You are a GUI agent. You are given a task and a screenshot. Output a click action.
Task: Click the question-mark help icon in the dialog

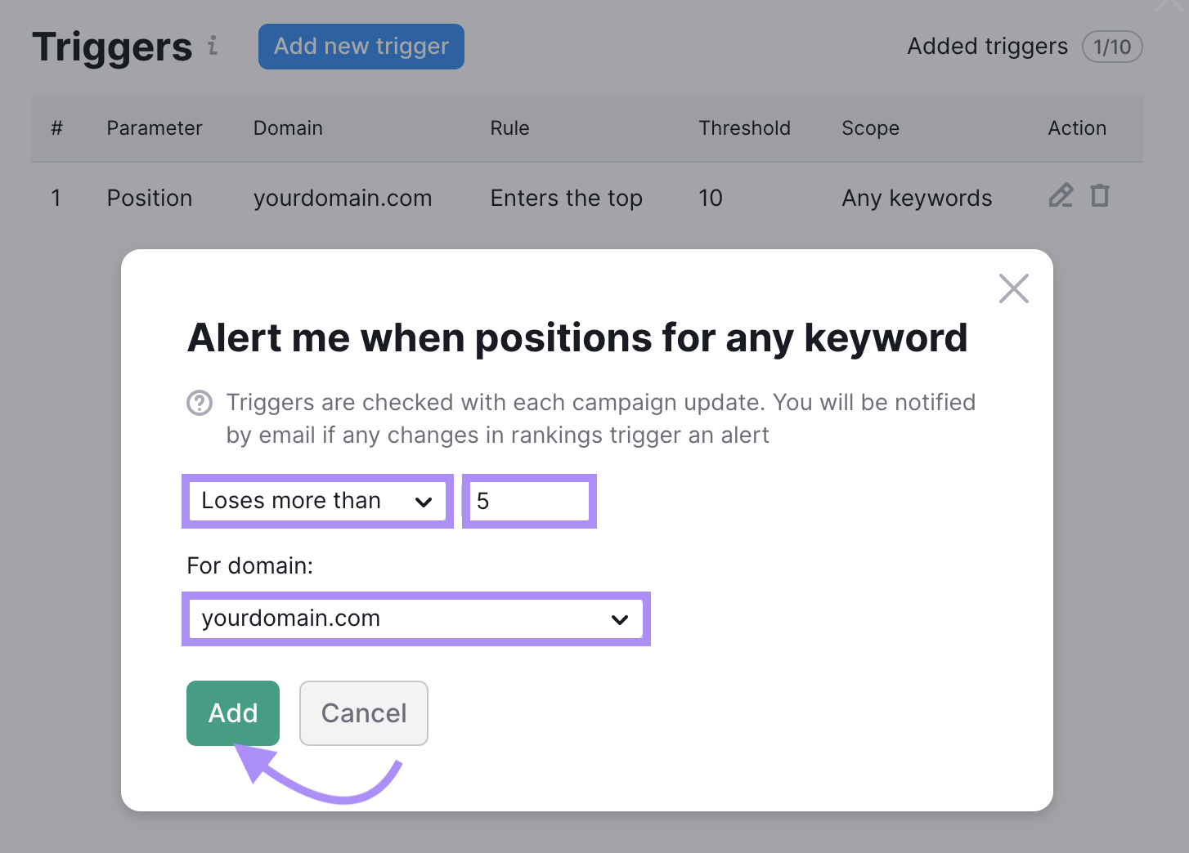199,403
